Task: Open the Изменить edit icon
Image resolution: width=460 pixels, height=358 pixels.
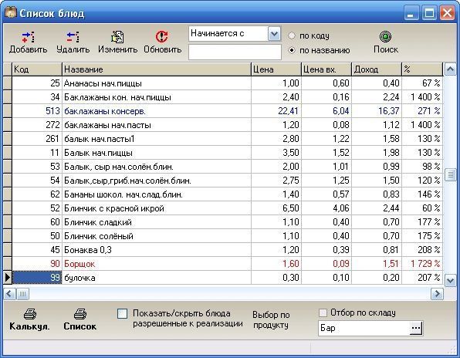Action: point(117,37)
